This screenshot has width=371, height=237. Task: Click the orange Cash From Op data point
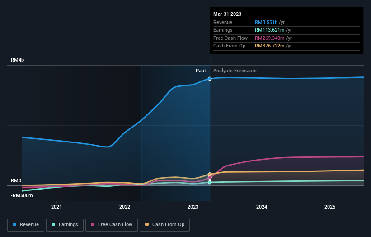pos(210,174)
